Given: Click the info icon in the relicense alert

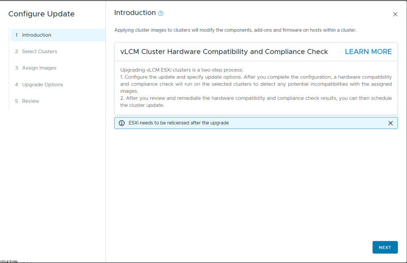Looking at the screenshot, I should click(x=122, y=123).
